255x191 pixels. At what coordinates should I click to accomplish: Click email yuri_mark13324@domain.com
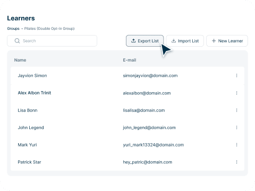[154, 145]
